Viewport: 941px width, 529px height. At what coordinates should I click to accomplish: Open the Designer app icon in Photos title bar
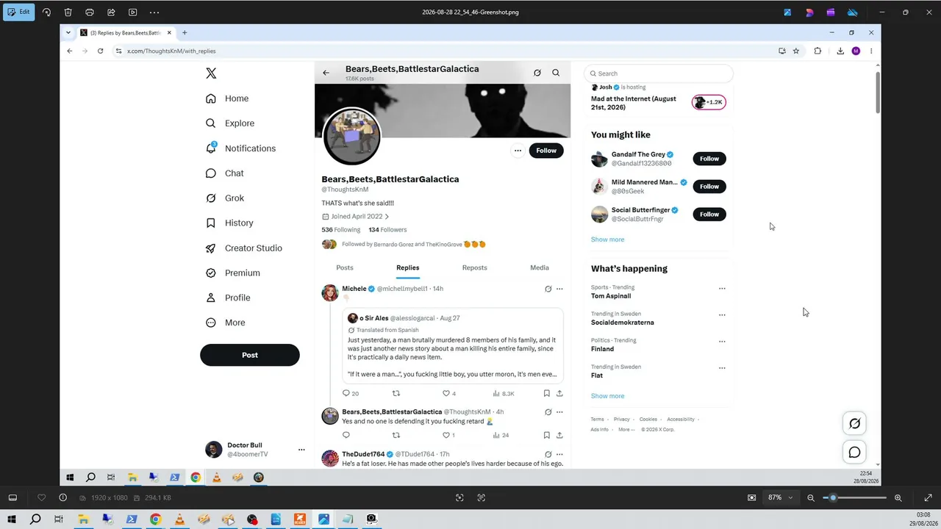(809, 12)
